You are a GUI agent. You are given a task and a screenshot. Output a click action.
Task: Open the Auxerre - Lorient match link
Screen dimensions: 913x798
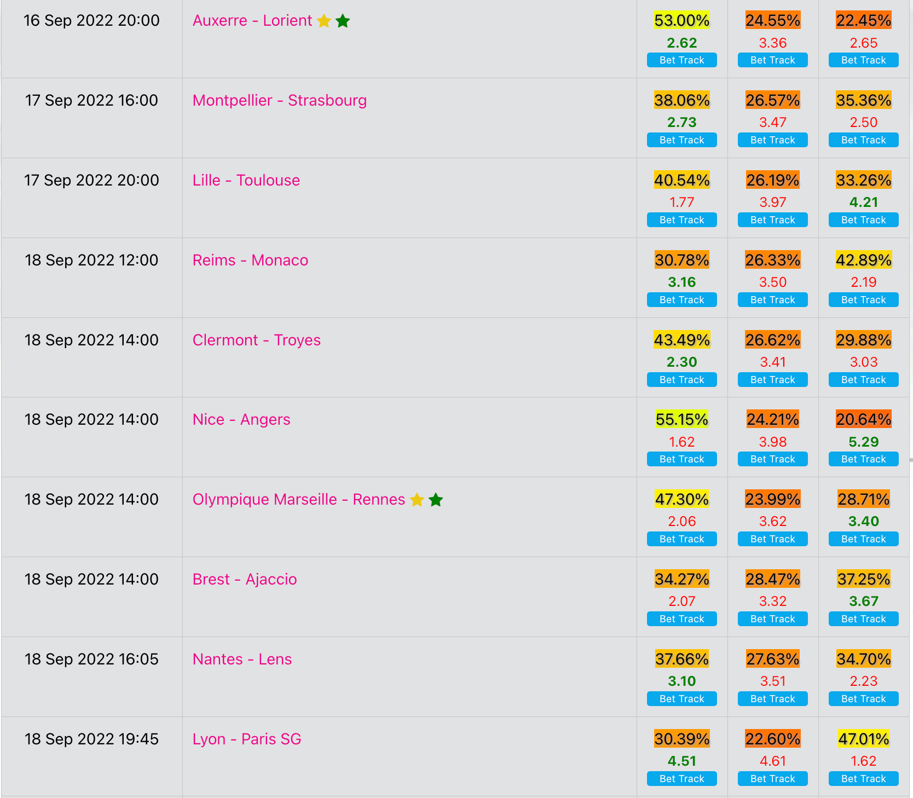pos(252,21)
